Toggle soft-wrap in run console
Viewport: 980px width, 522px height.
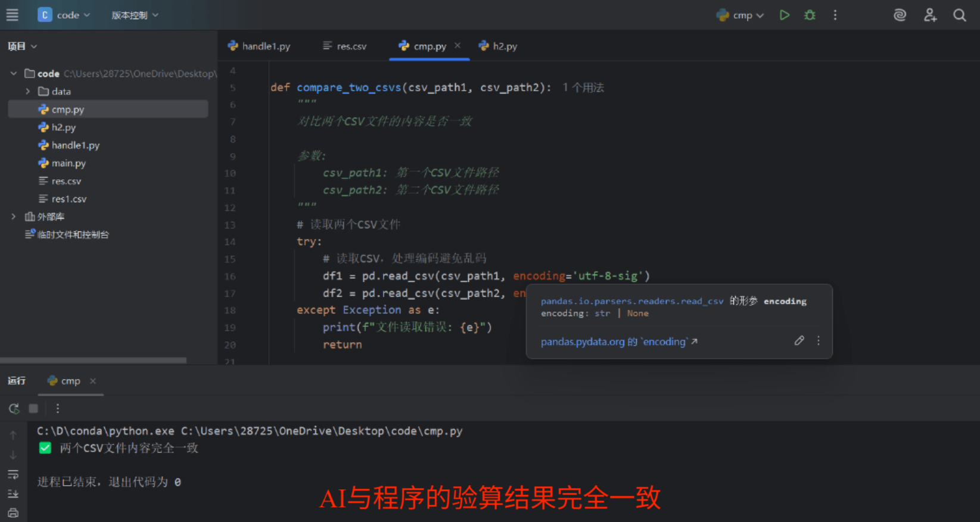pos(13,474)
